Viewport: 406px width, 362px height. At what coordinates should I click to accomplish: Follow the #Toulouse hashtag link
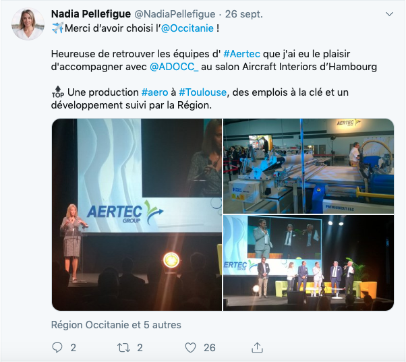202,92
